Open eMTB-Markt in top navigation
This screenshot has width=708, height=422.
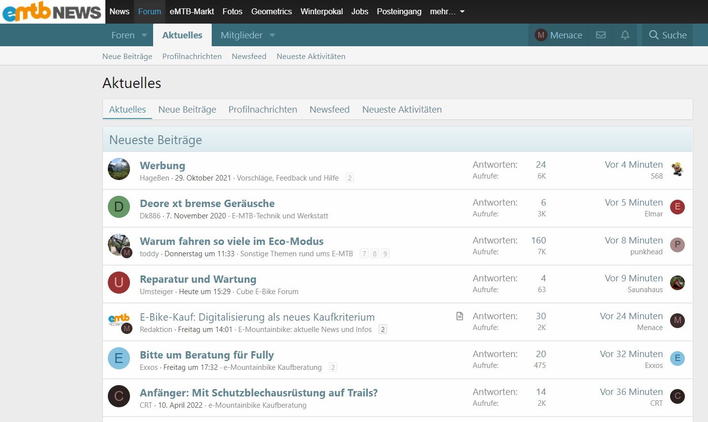[192, 11]
